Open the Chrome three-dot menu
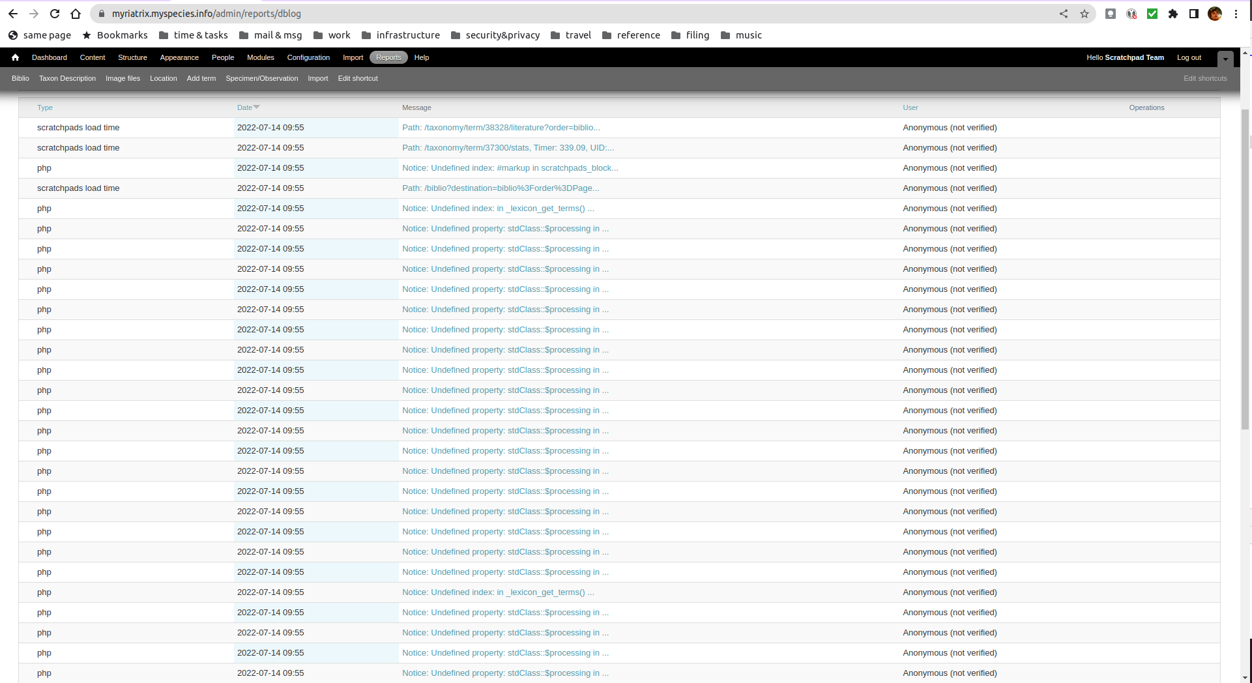 [x=1237, y=13]
